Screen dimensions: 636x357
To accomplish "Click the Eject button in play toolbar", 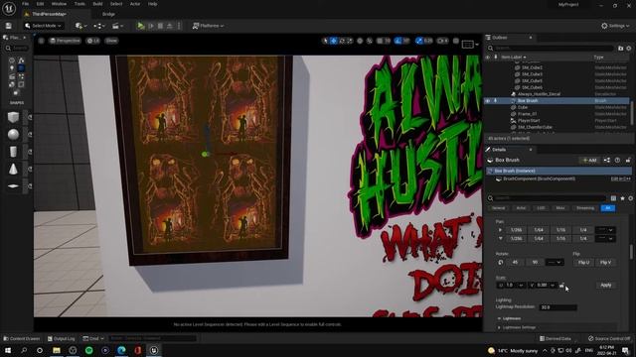I will click(170, 26).
